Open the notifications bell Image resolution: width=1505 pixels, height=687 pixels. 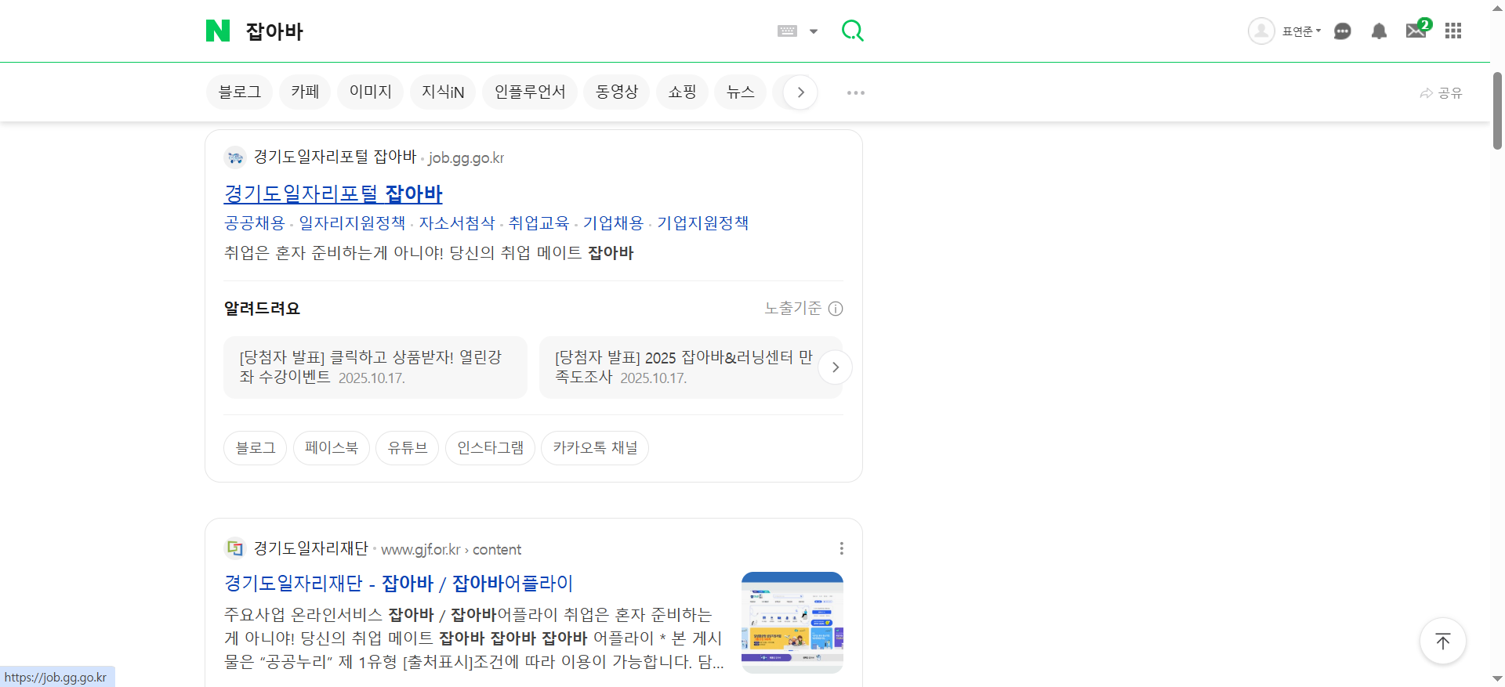click(x=1379, y=31)
